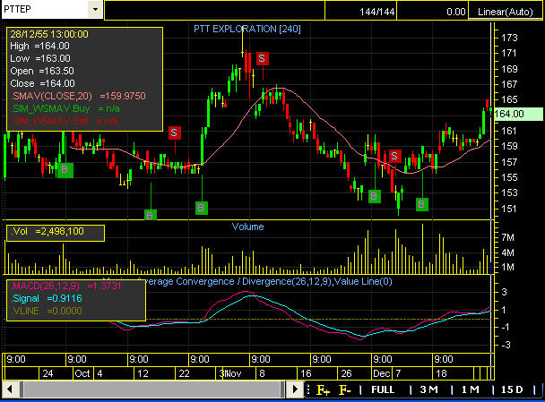Open the PTTEP symbol dropdown arrow
This screenshot has height=402, width=545.
95,9
